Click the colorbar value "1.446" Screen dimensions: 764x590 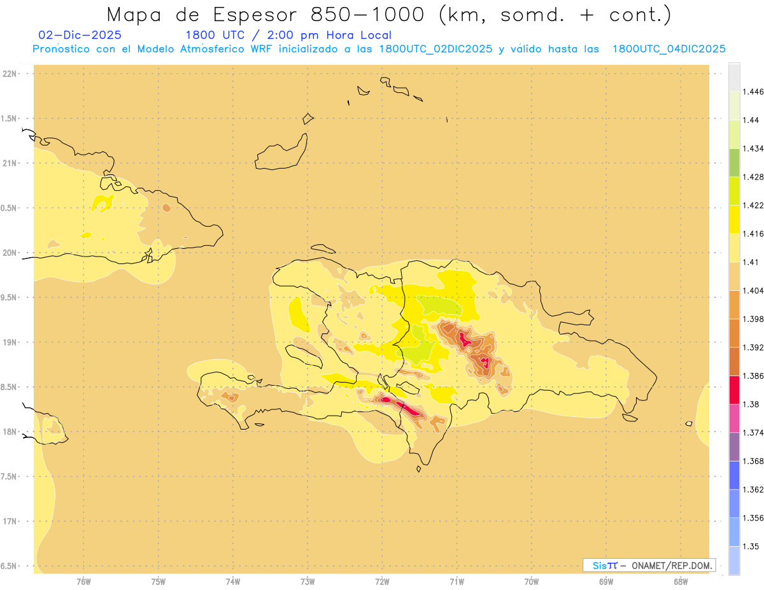[754, 92]
